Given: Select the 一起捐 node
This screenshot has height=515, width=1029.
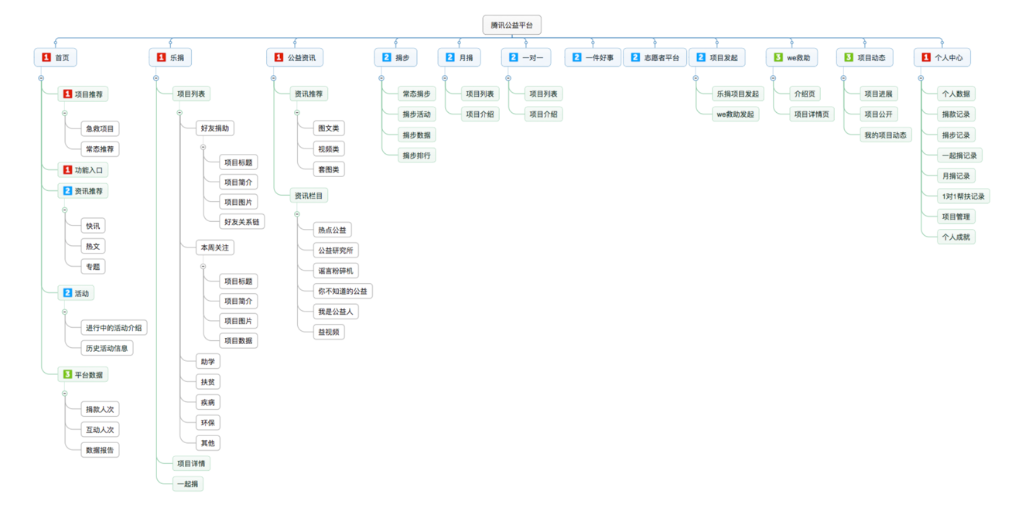Looking at the screenshot, I should click(x=187, y=484).
